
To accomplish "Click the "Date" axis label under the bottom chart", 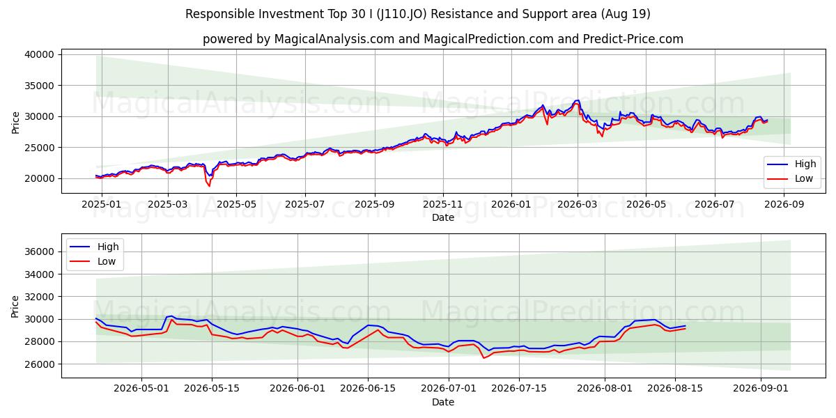I will tap(443, 402).
